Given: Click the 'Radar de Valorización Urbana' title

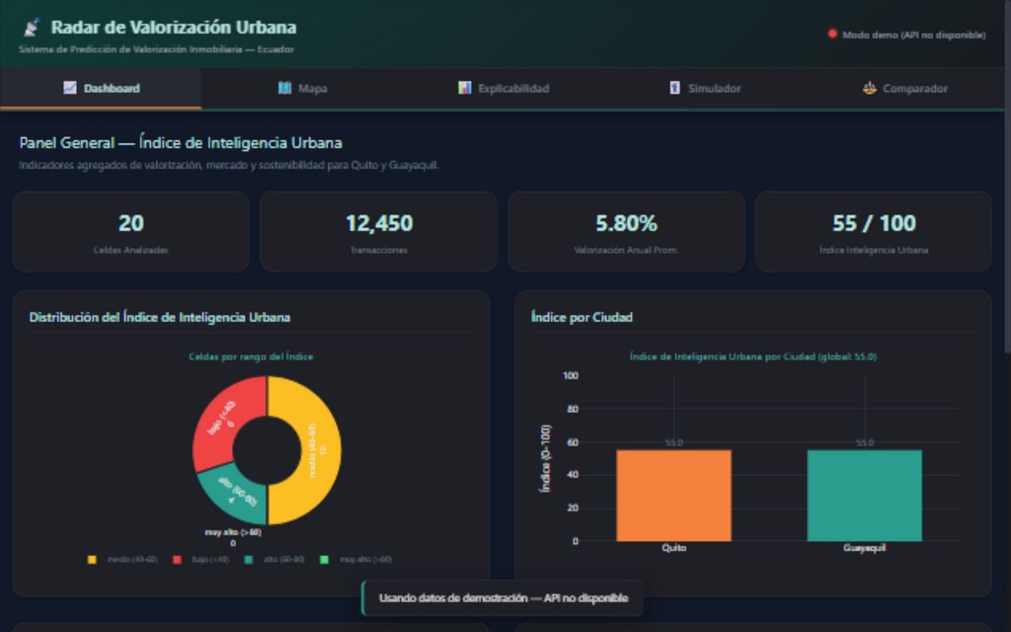Looking at the screenshot, I should (174, 27).
